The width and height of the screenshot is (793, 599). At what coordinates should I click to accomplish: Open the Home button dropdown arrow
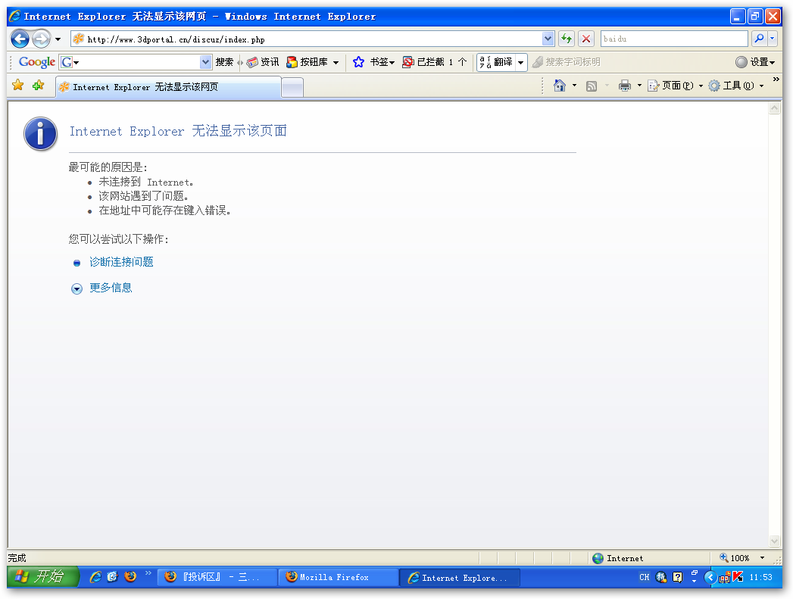(574, 86)
